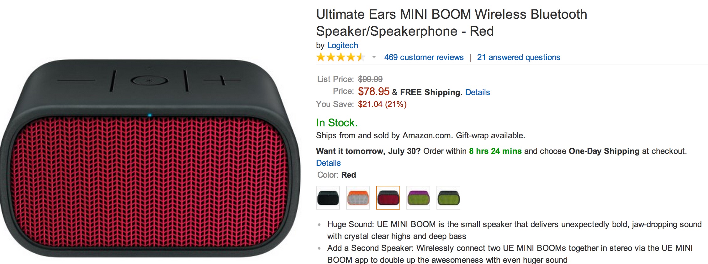
Task: Open the Logitech brand page
Action: pyautogui.click(x=343, y=45)
